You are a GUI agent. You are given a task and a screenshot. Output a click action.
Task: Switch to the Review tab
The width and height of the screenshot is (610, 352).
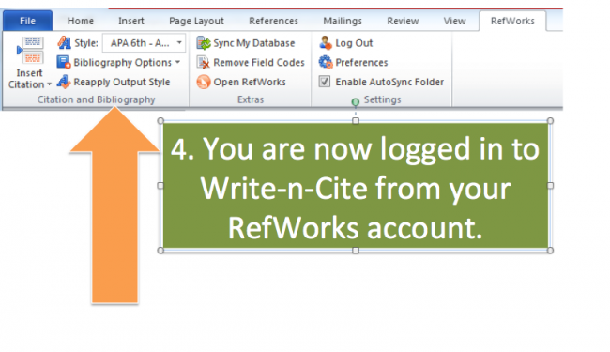[x=403, y=21]
